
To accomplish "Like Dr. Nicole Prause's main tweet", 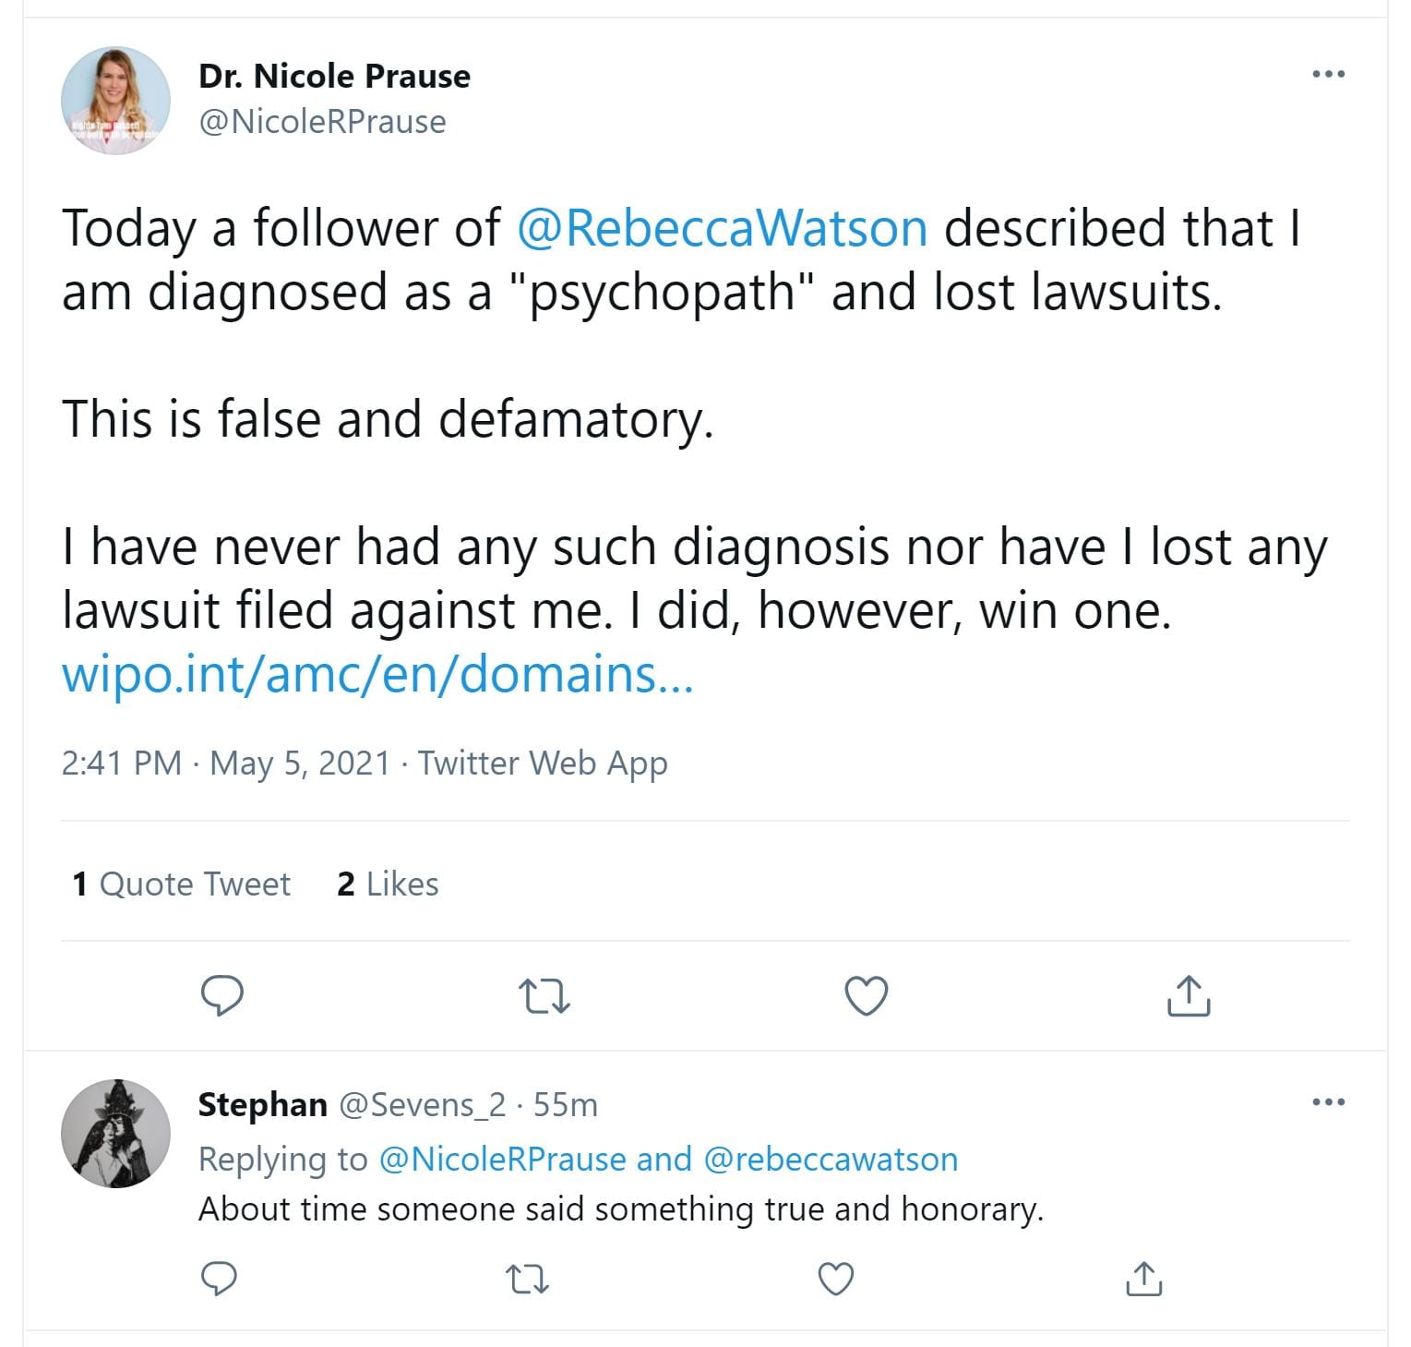I will click(x=867, y=996).
